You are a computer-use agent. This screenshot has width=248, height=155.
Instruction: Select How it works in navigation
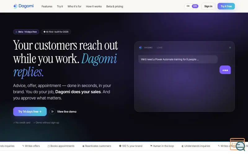[x=94, y=7]
